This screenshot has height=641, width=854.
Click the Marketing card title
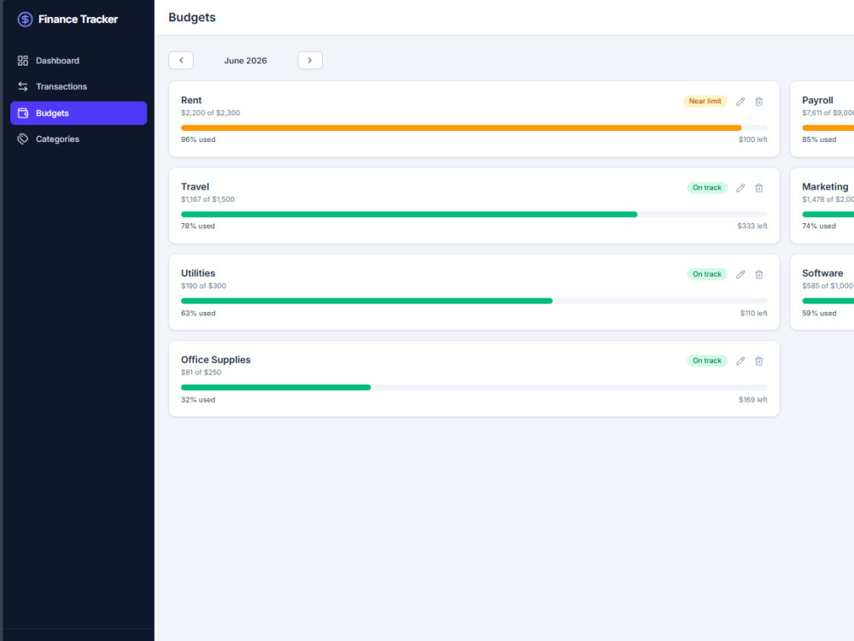tap(825, 187)
